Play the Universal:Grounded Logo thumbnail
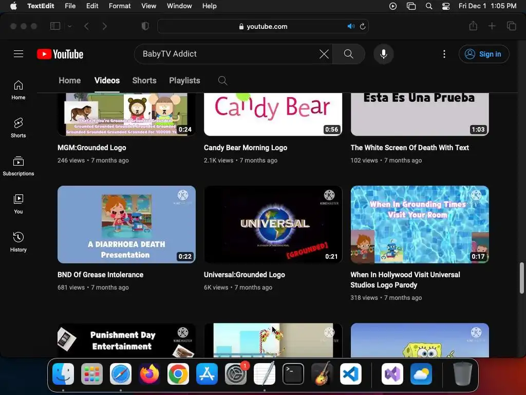526x395 pixels. coord(273,224)
